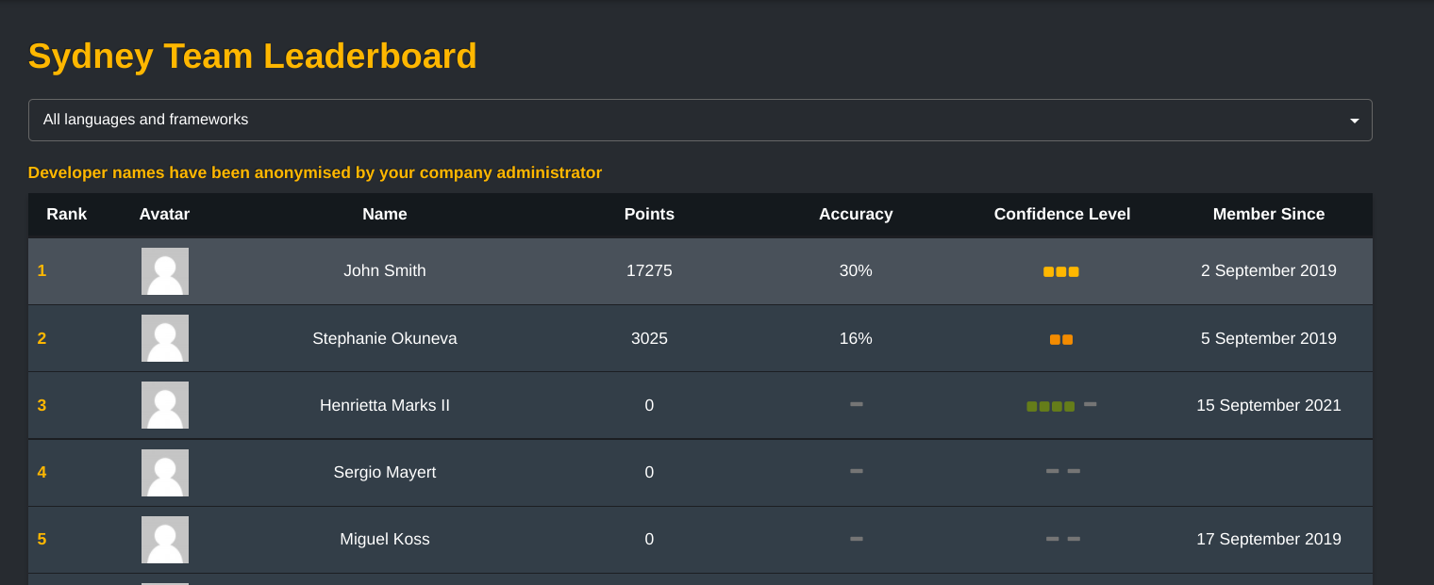Image resolution: width=1434 pixels, height=585 pixels.
Task: Click the Accuracy column header
Action: point(856,214)
